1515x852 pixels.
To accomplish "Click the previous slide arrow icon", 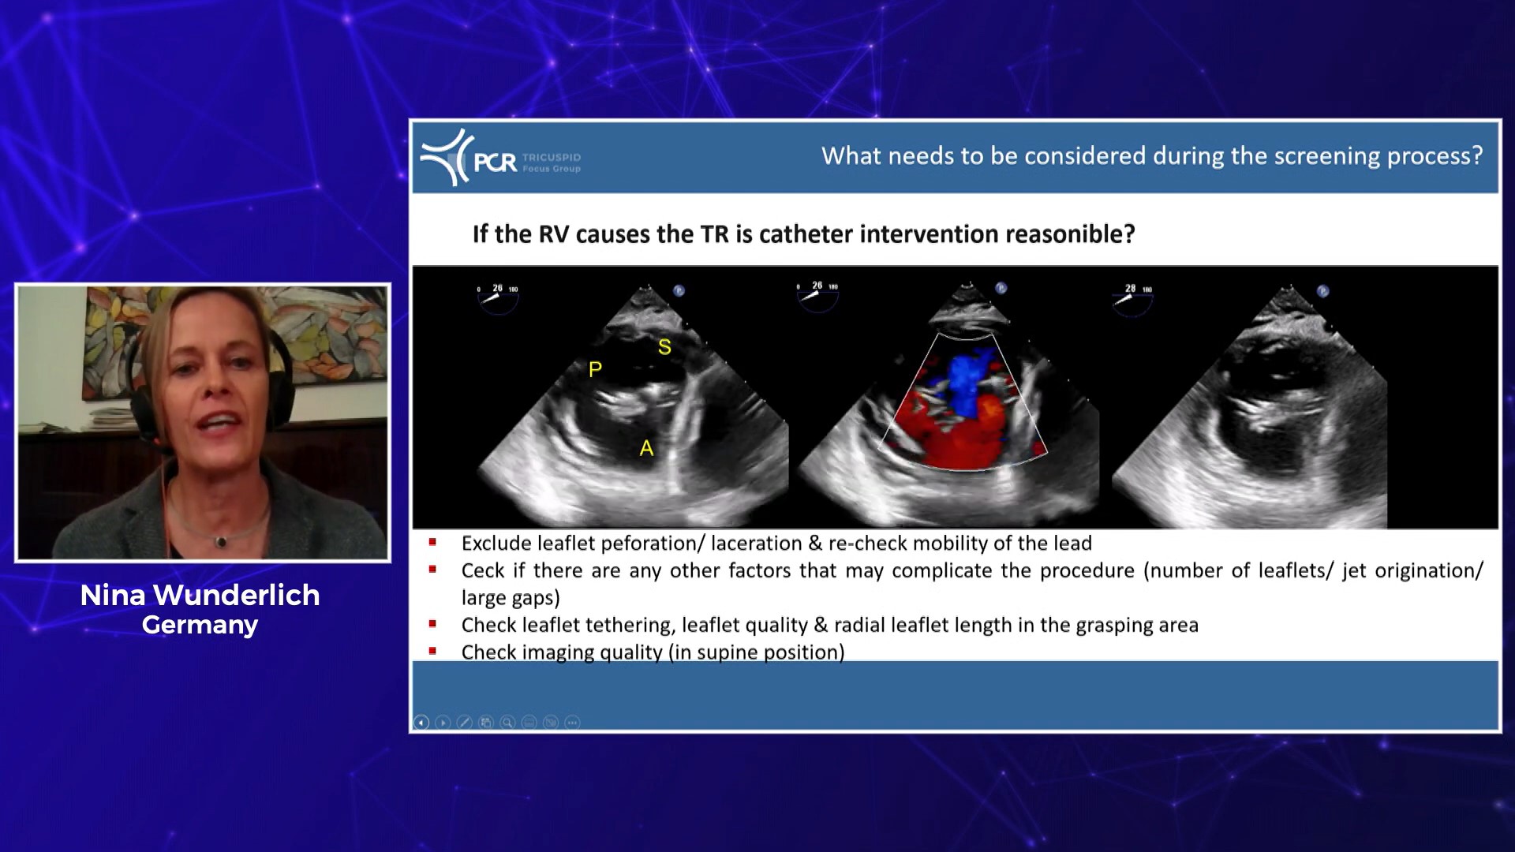I will [x=421, y=723].
